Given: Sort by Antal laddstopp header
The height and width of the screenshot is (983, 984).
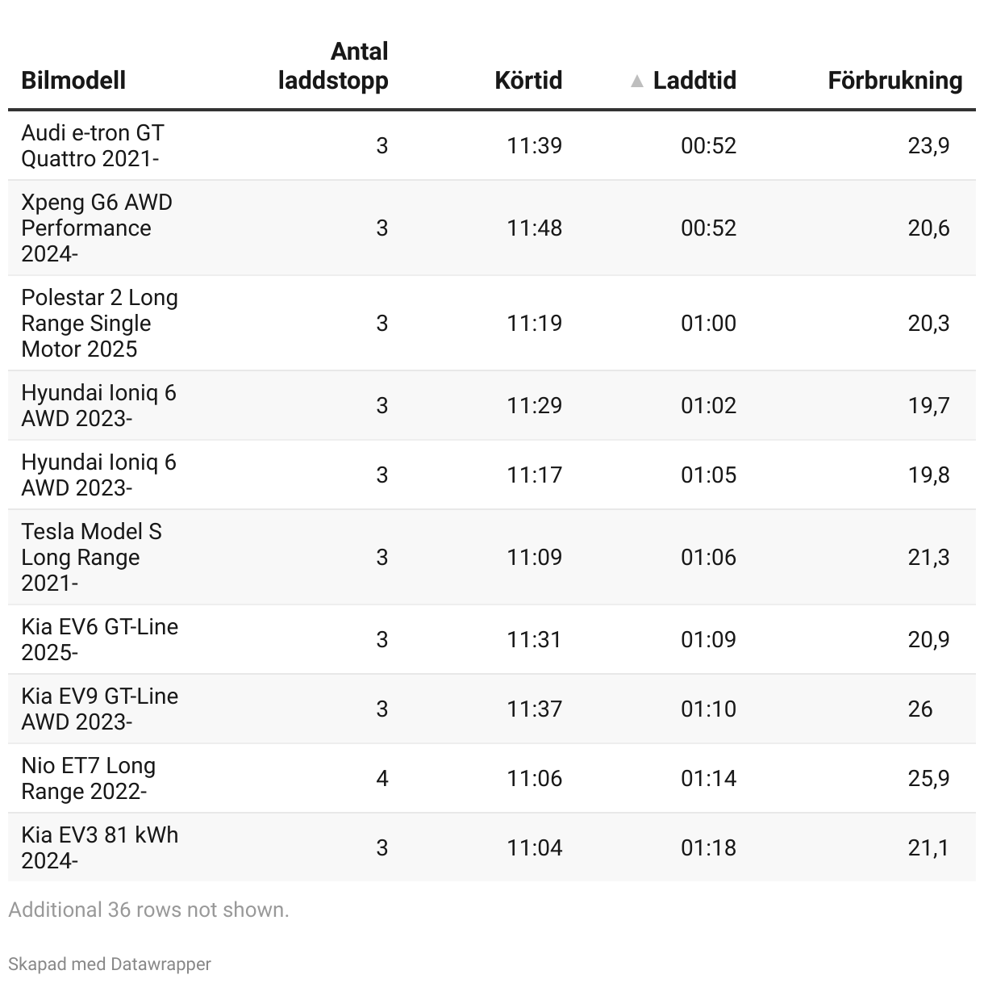Looking at the screenshot, I should pyautogui.click(x=333, y=65).
